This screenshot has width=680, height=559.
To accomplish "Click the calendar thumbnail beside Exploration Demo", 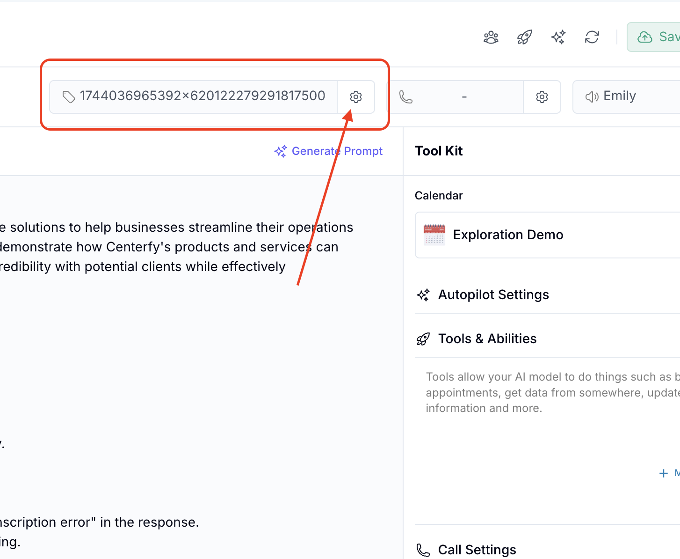I will click(434, 235).
